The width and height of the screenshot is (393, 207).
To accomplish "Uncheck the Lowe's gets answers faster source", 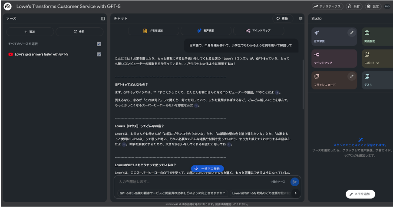I will [99, 54].
